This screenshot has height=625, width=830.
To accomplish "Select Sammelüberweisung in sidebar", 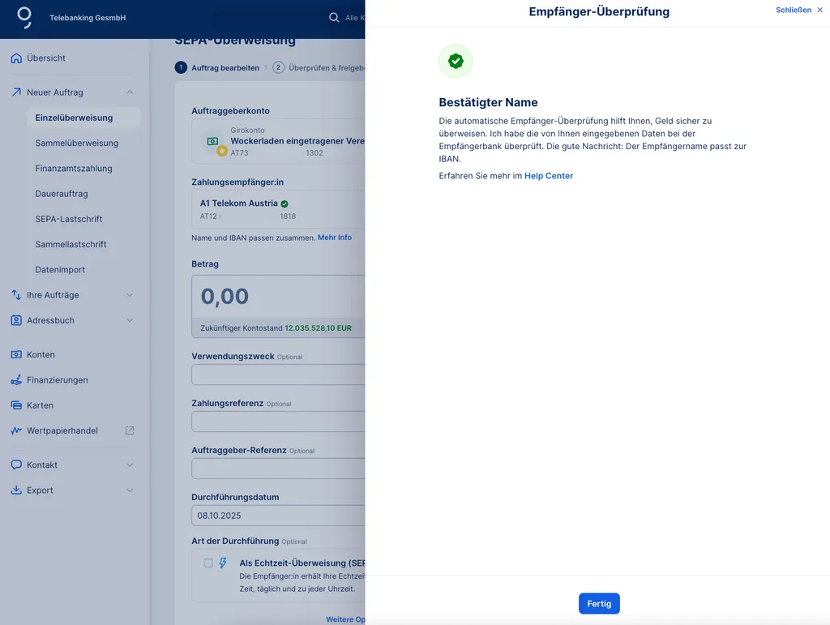I will click(77, 143).
